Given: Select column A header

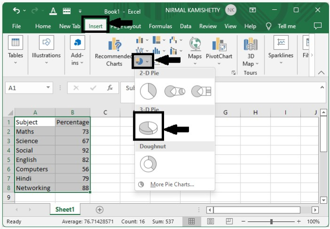Looking at the screenshot, I should [x=35, y=112].
